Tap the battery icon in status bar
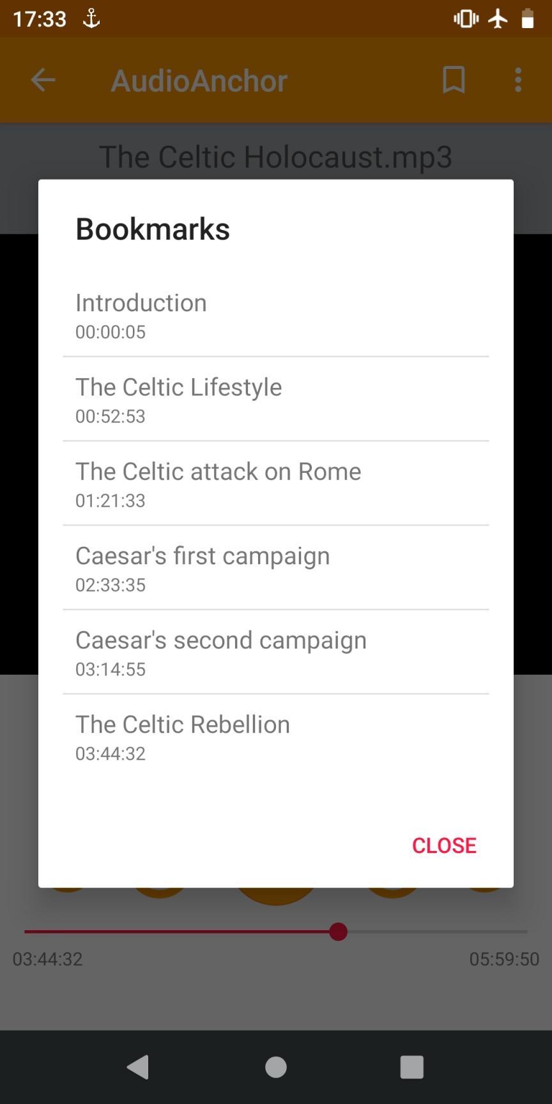 [x=528, y=19]
